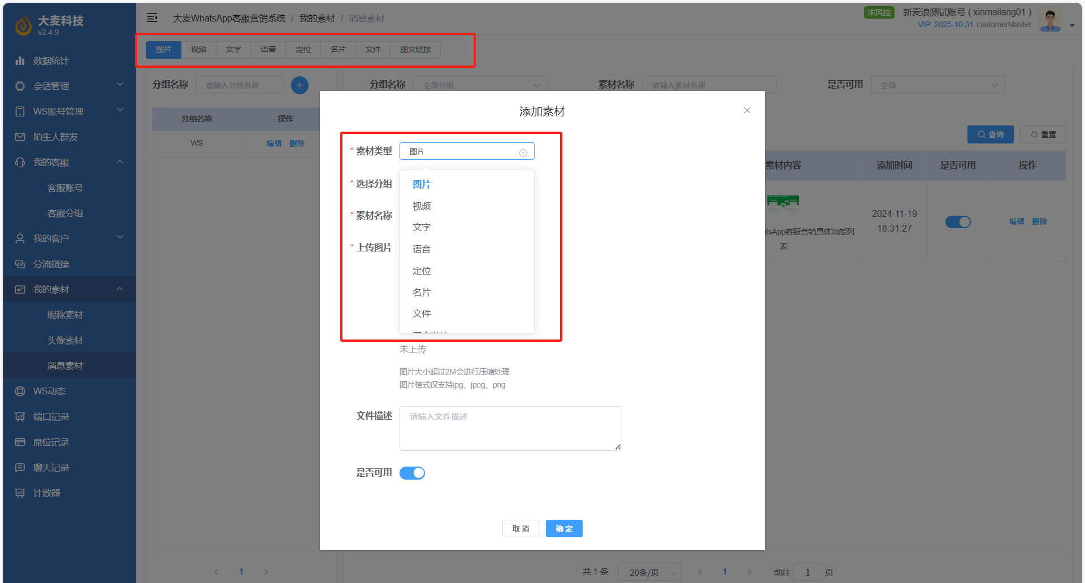This screenshot has height=583, width=1085.
Task: Switch to the 文字 tab
Action: [x=233, y=50]
